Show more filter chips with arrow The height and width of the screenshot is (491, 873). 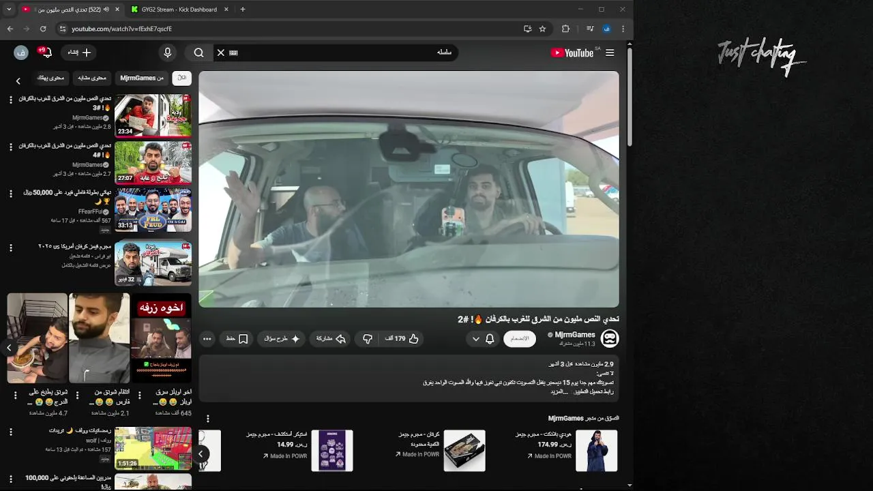18,80
